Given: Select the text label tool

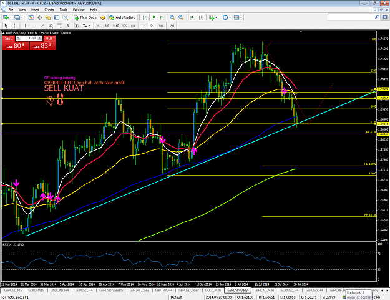Looking at the screenshot, I should 76,26.
